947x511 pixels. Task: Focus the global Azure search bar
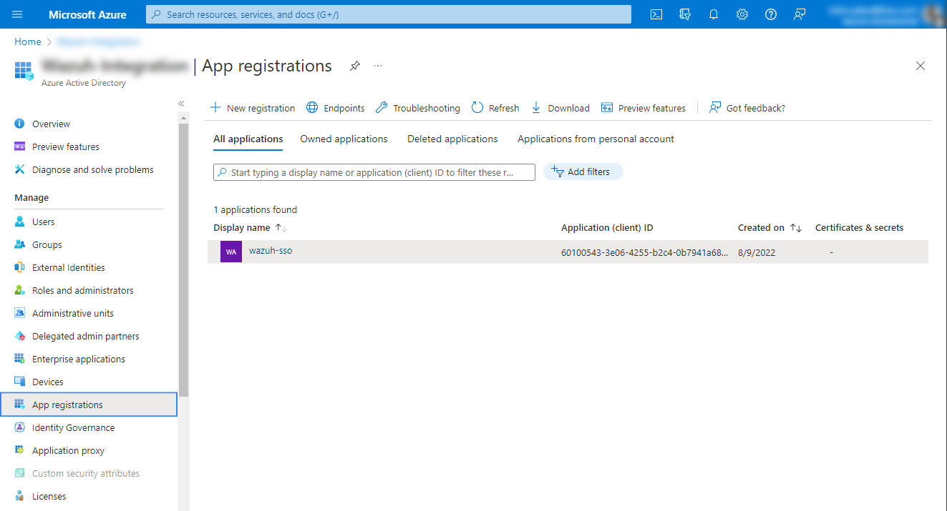[389, 14]
